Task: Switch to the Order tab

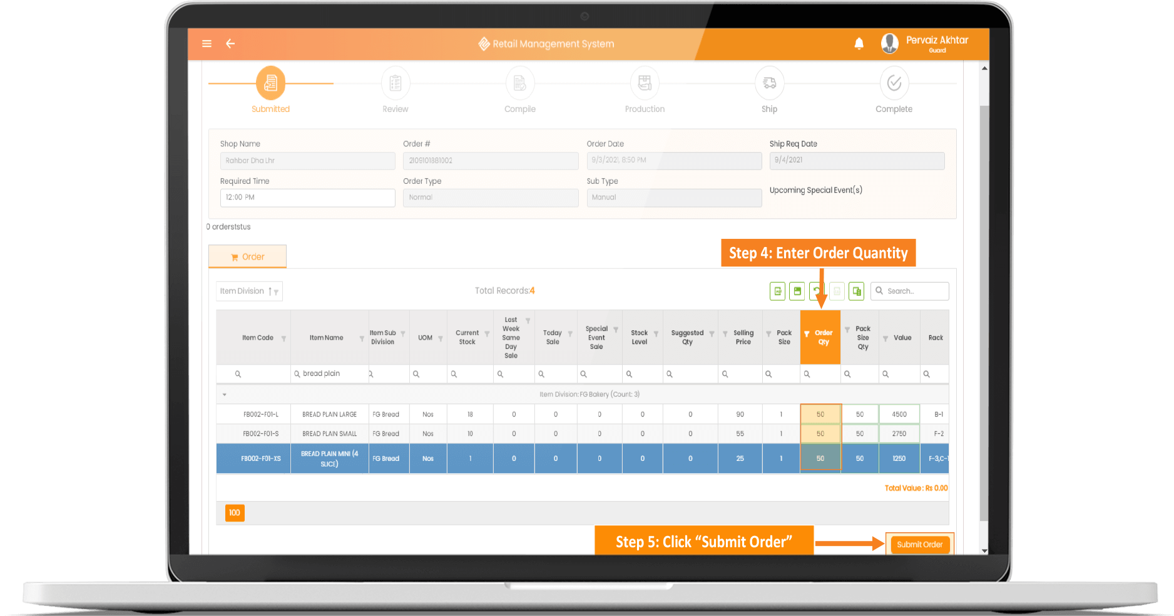Action: click(x=247, y=256)
